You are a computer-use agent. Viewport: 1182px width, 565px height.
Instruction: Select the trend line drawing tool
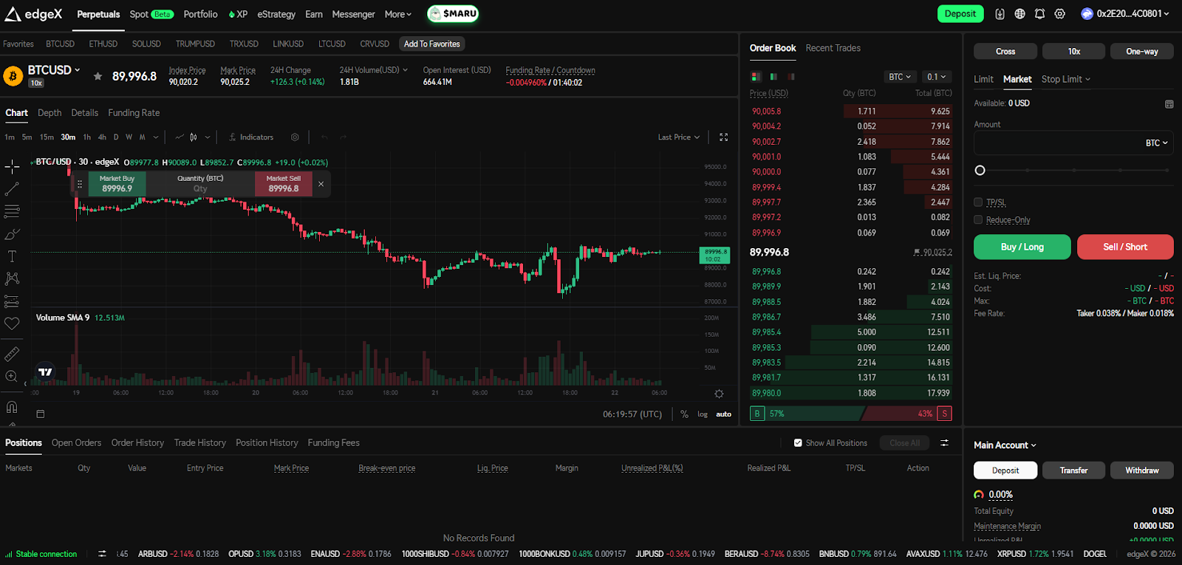point(12,189)
